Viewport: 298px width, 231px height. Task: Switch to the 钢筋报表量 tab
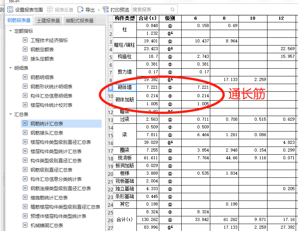pos(19,20)
